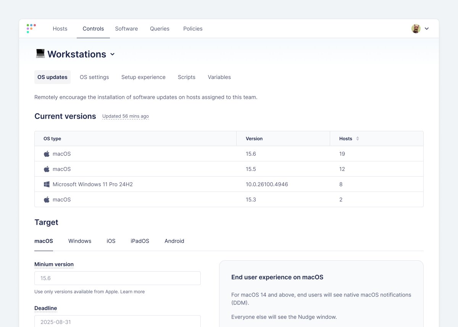
Task: Open the Queries nav item
Action: click(x=160, y=29)
